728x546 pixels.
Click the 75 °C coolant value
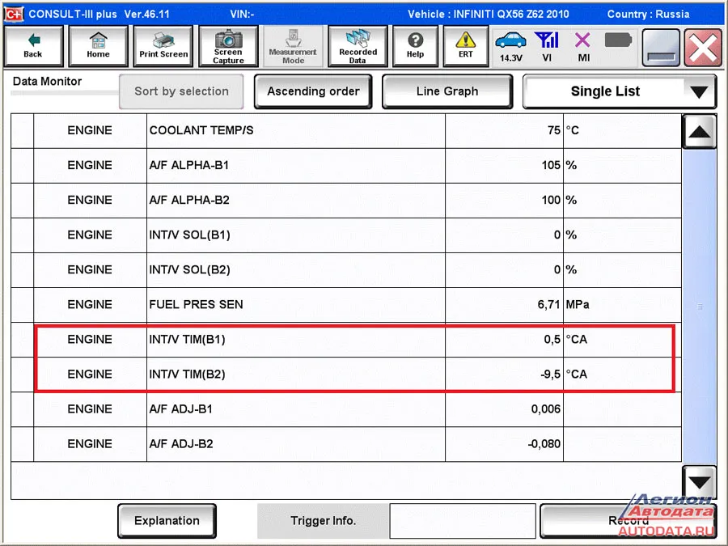(554, 130)
